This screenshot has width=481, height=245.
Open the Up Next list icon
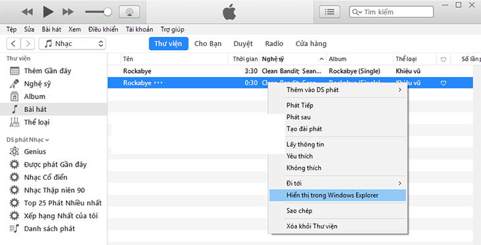pos(329,12)
